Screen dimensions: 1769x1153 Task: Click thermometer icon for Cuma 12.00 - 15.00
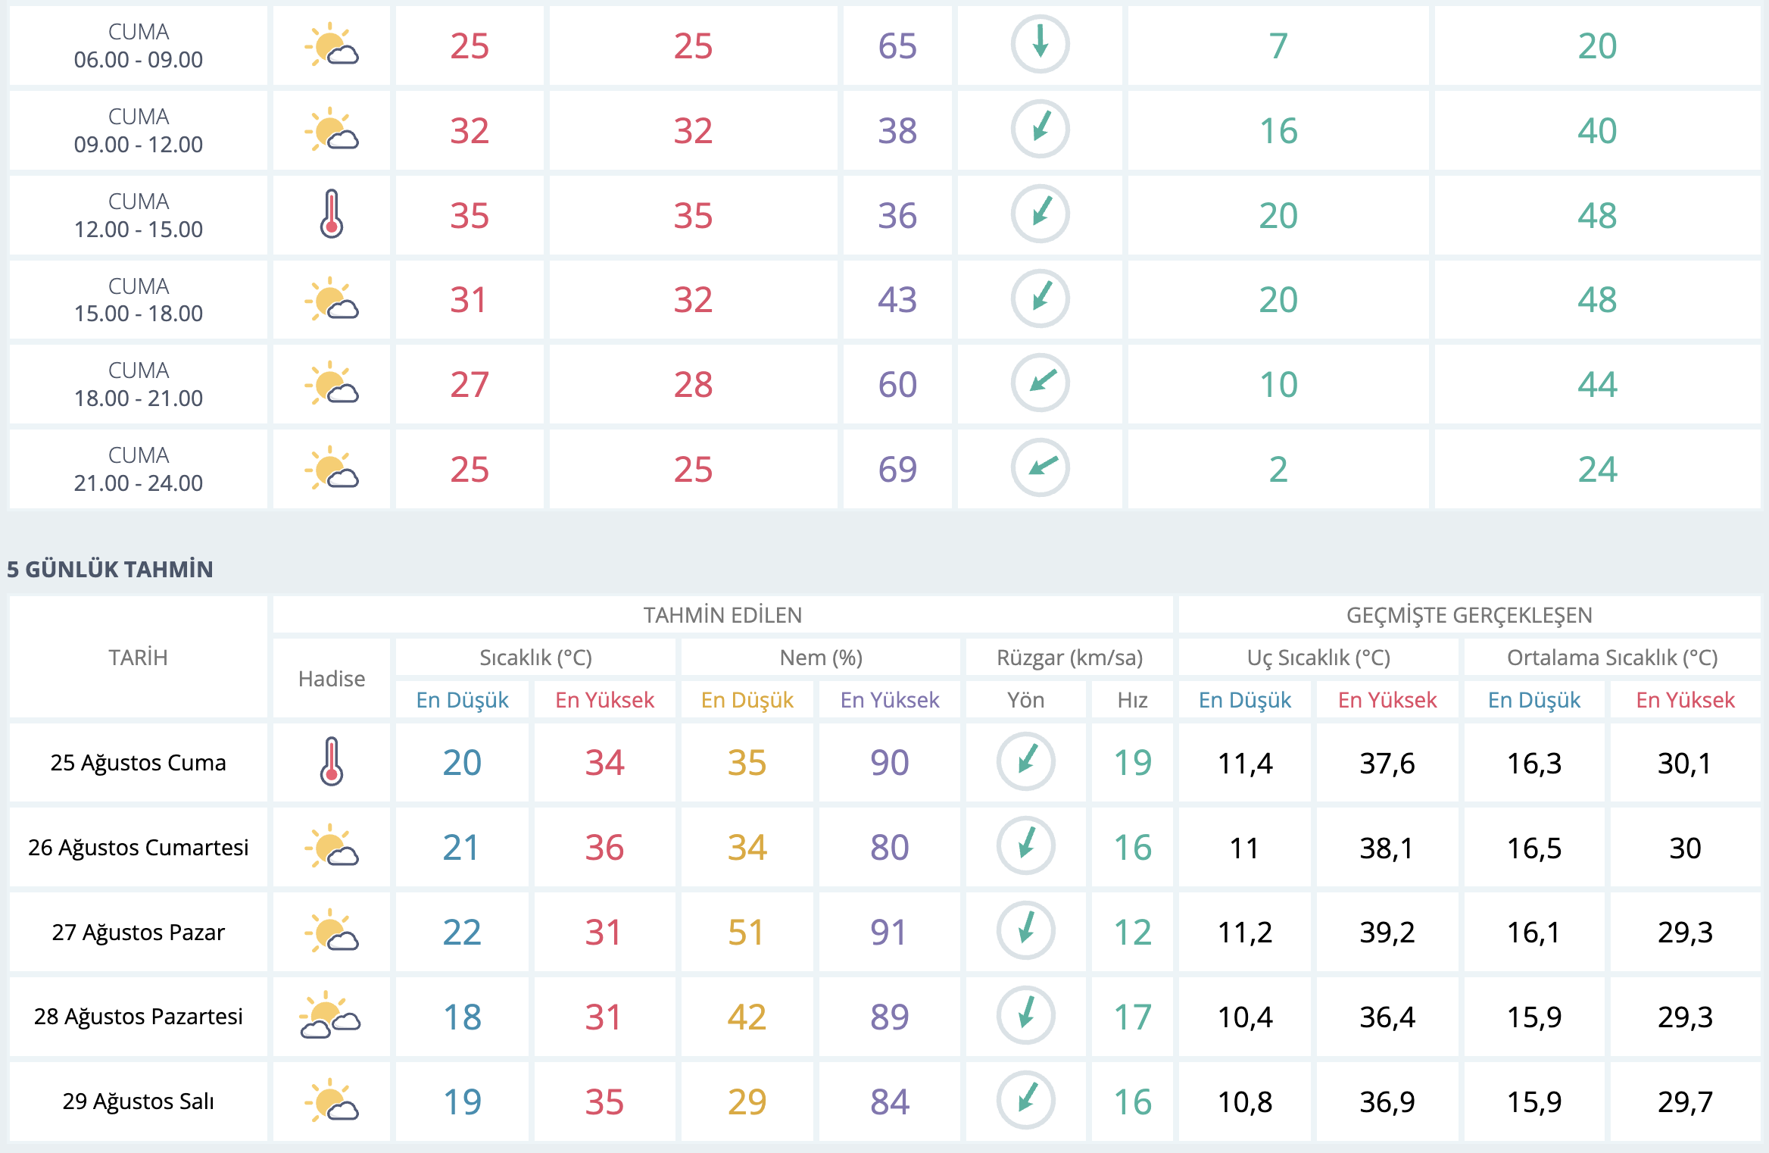(x=331, y=214)
